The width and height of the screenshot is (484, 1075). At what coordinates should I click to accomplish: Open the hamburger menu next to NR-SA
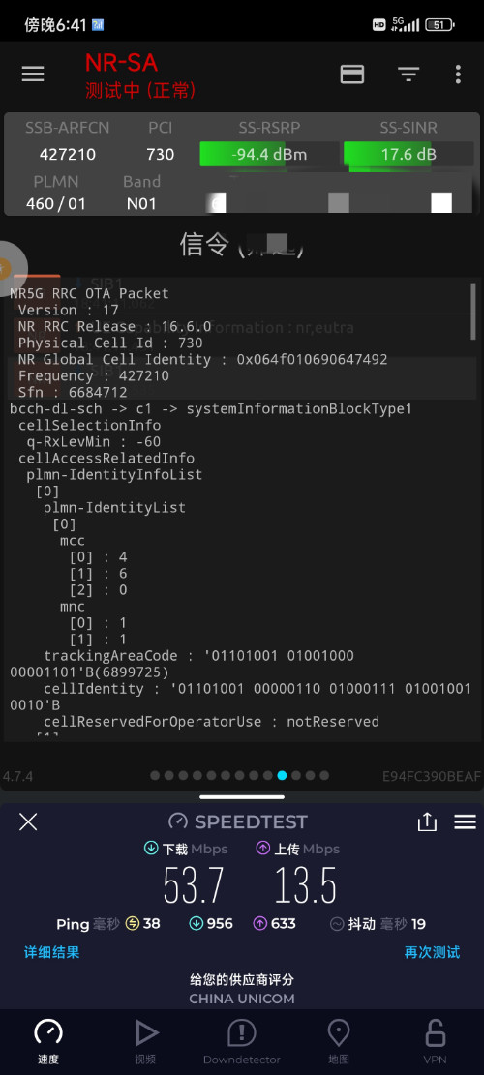coord(33,75)
